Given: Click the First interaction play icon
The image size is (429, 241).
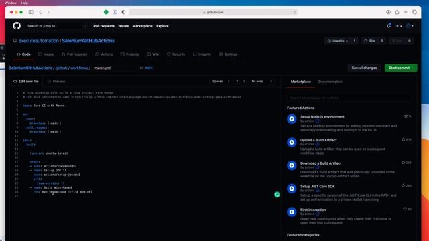Looking at the screenshot, I should click(292, 212).
